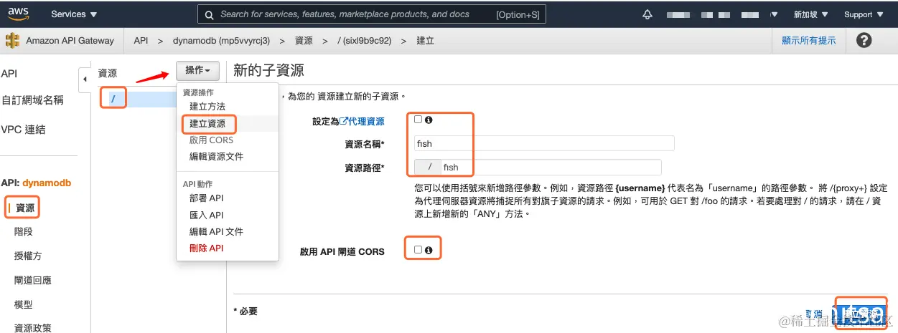Image resolution: width=898 pixels, height=333 pixels.
Task: Choose 建立方法 from the actions menu
Action: pos(207,106)
